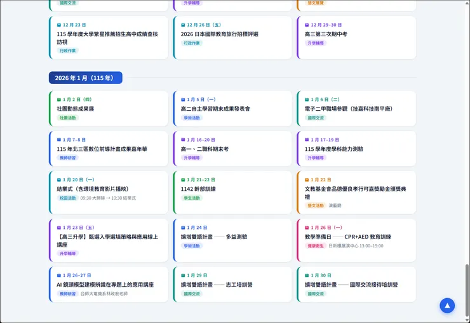Click calendar icon beside 12 月 23 日
Screen dimensions: 470x323
(x=59, y=25)
